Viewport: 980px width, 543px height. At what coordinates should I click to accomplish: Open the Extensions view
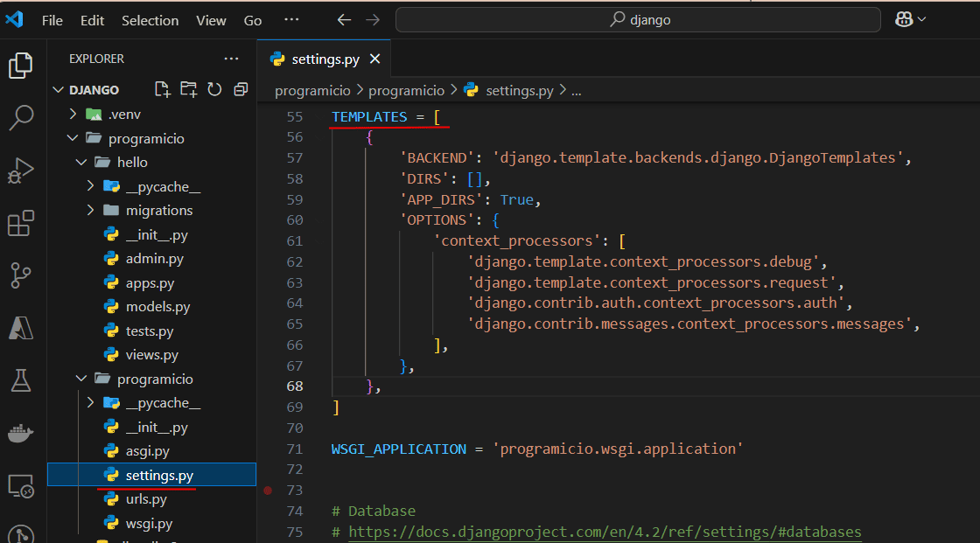[21, 223]
